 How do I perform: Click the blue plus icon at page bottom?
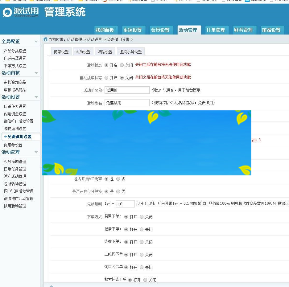(x=51, y=285)
